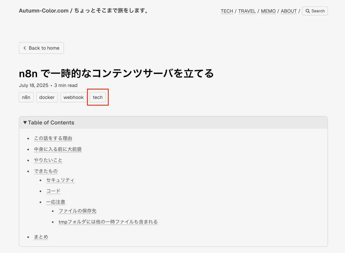
Task: Jump to 中身に入る前に大前提 section
Action: click(x=58, y=149)
